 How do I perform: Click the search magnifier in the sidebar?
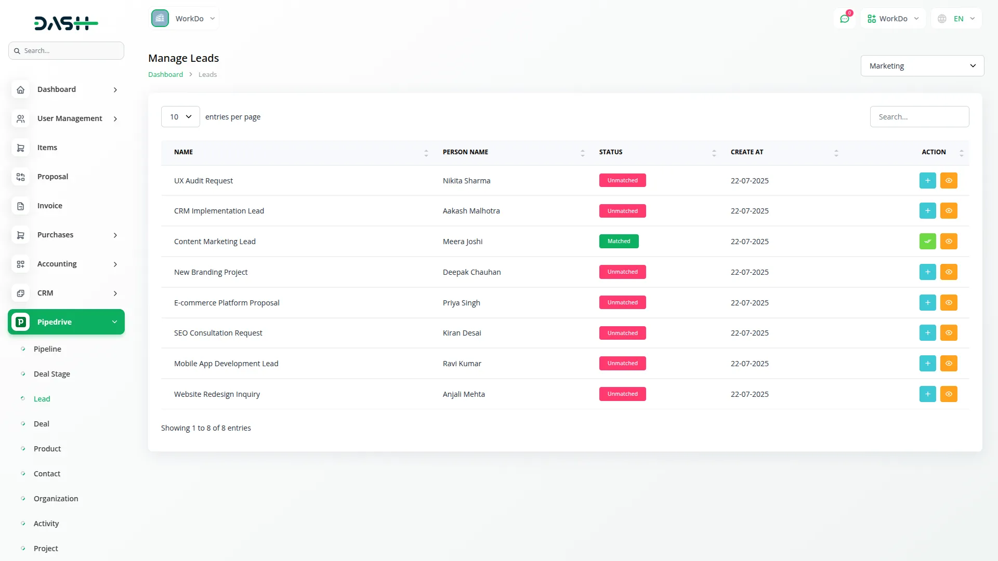coord(18,50)
